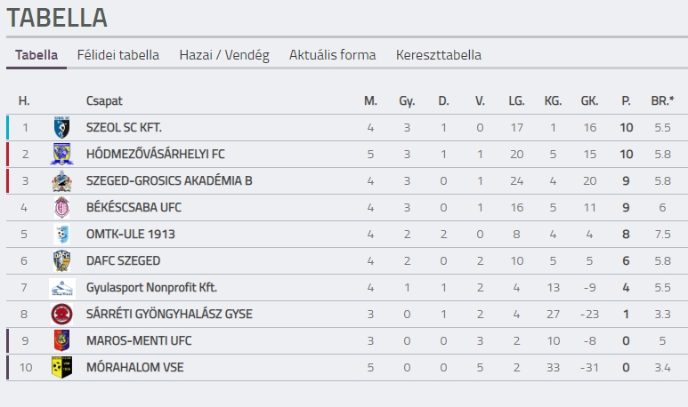This screenshot has width=688, height=407.
Task: Open the SZEOL SC KFT. team link
Action: [124, 127]
